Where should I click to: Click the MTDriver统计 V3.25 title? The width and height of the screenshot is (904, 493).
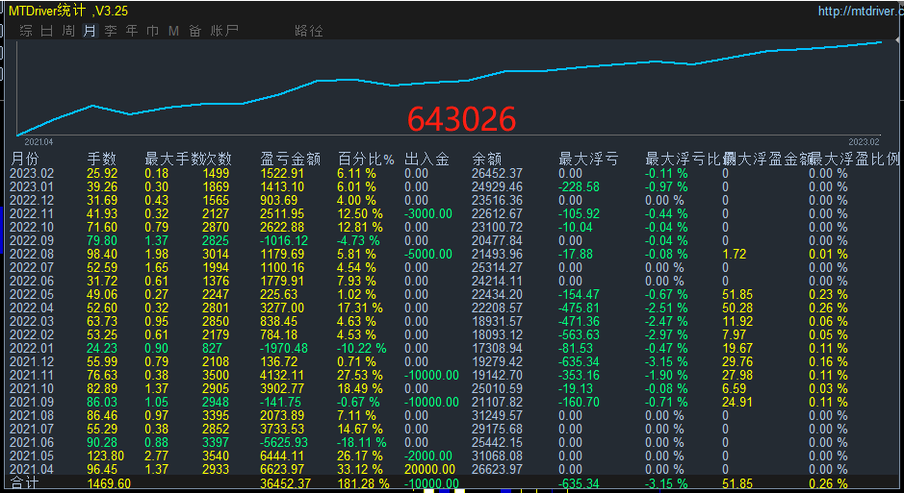pyautogui.click(x=68, y=11)
